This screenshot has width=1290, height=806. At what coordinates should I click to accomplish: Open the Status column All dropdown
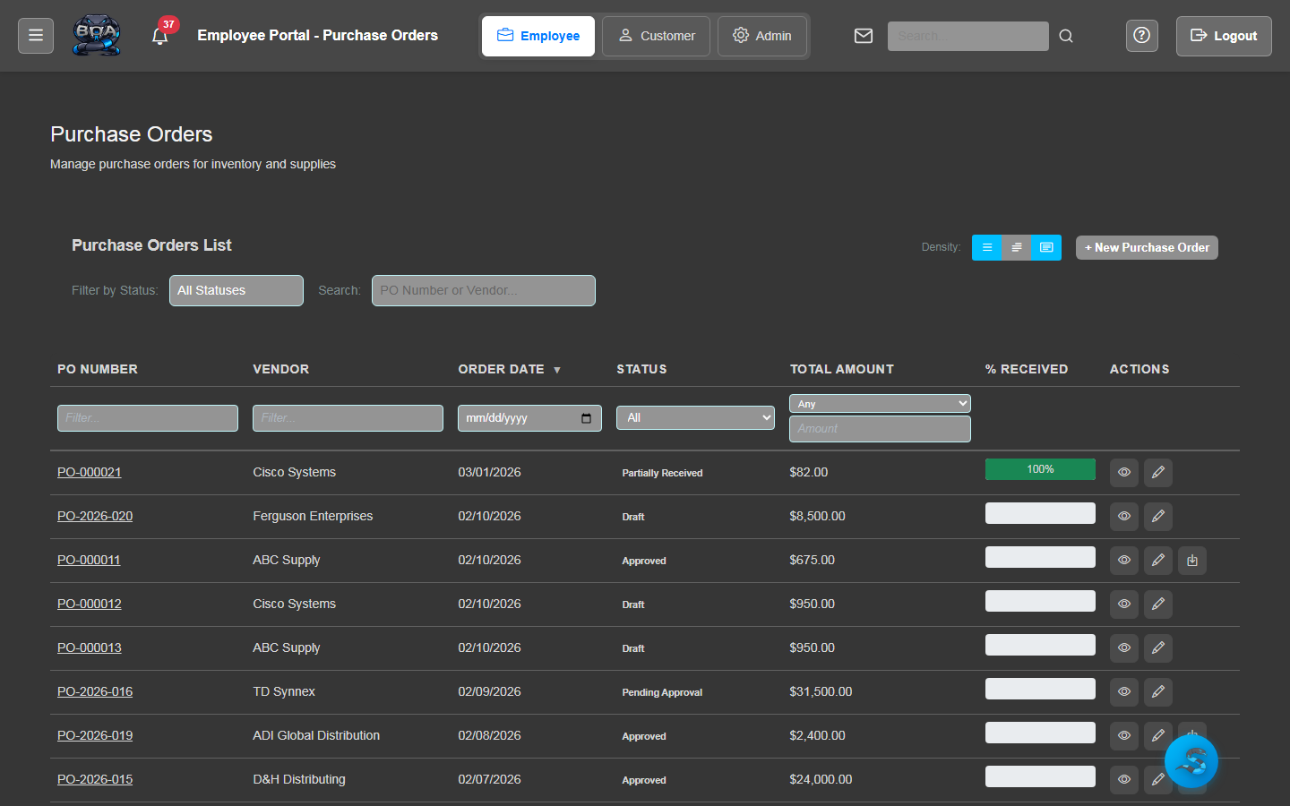click(x=695, y=418)
